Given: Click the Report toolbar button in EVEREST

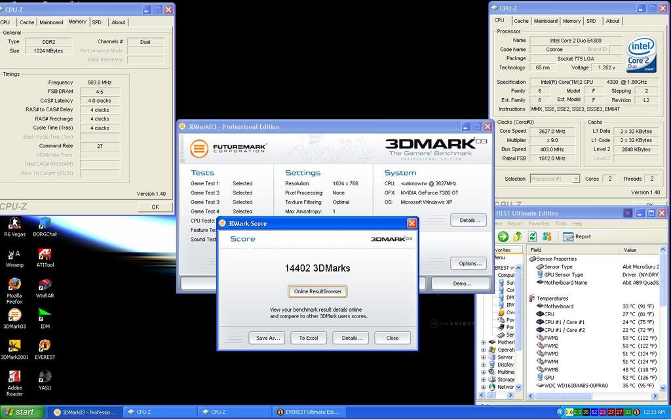Looking at the screenshot, I should (577, 236).
